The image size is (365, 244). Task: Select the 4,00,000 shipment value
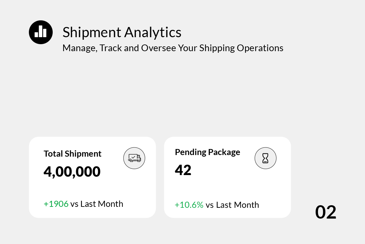[72, 172]
